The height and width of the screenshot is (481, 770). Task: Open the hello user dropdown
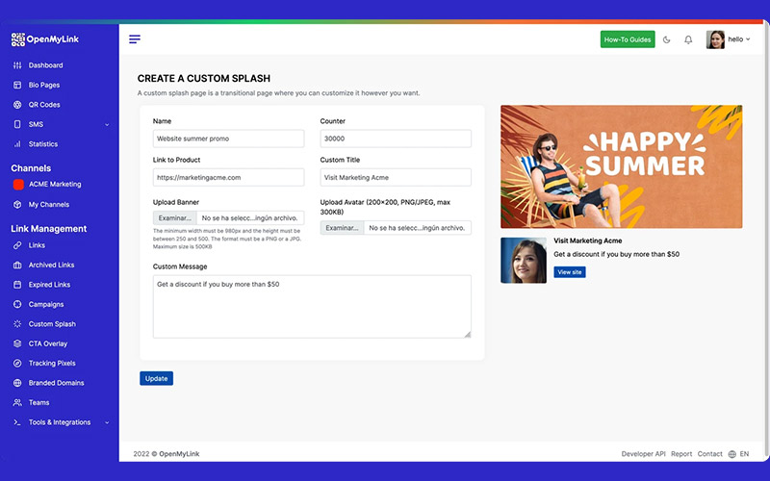(738, 39)
